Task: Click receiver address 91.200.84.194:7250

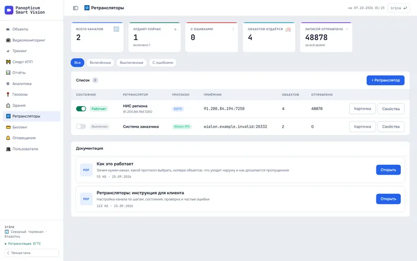Action: (x=224, y=108)
